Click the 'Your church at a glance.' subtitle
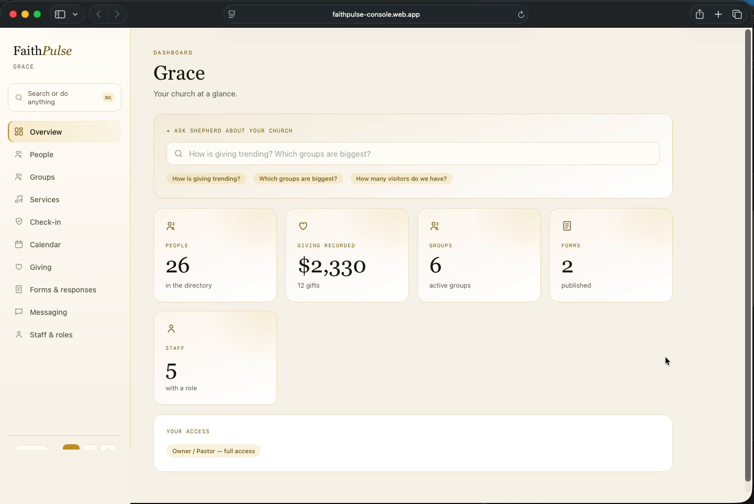This screenshot has width=754, height=504. 195,94
